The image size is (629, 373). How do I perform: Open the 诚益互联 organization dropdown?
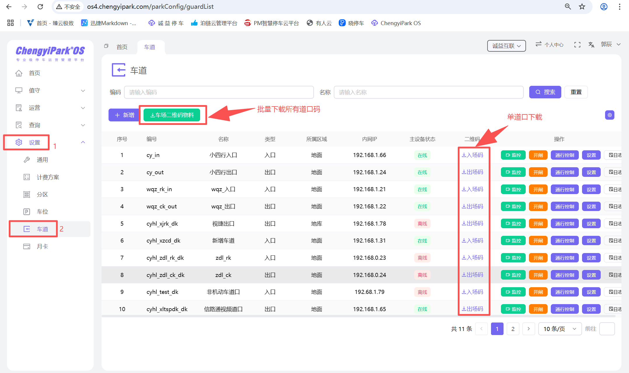coord(506,46)
